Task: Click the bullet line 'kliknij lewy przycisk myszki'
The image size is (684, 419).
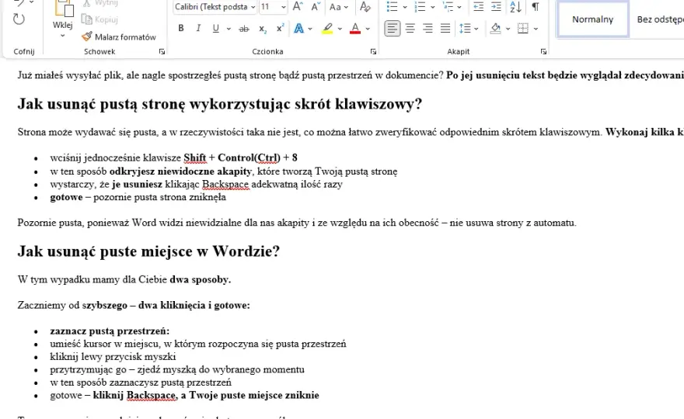Action: click(113, 357)
